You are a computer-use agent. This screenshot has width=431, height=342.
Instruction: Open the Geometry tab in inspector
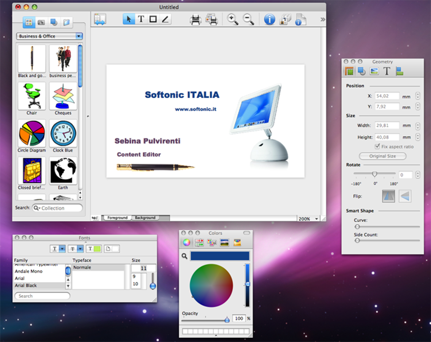[349, 71]
